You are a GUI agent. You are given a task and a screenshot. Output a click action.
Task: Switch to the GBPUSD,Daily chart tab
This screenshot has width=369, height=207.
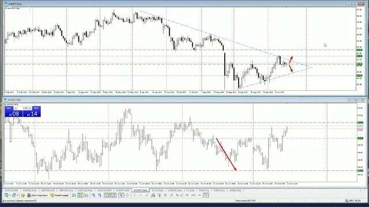[66, 190]
